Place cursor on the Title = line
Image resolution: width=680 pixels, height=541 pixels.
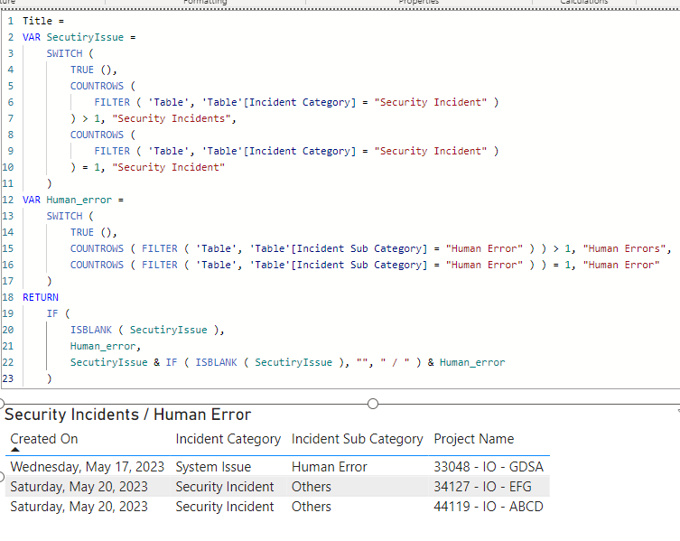pyautogui.click(x=43, y=21)
